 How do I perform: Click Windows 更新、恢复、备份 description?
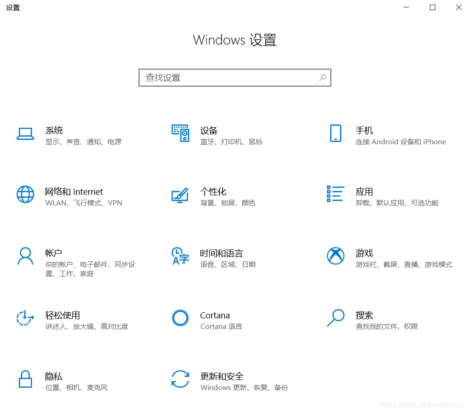tap(245, 388)
